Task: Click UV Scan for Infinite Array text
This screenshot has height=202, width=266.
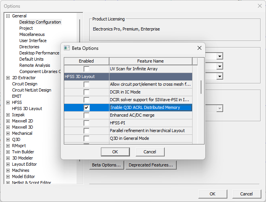Action: (134, 69)
